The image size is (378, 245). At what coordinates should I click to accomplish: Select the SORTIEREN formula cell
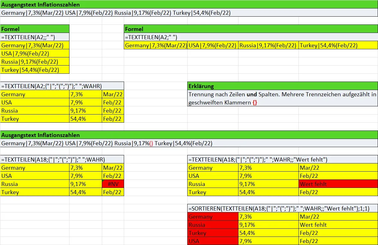click(x=282, y=209)
